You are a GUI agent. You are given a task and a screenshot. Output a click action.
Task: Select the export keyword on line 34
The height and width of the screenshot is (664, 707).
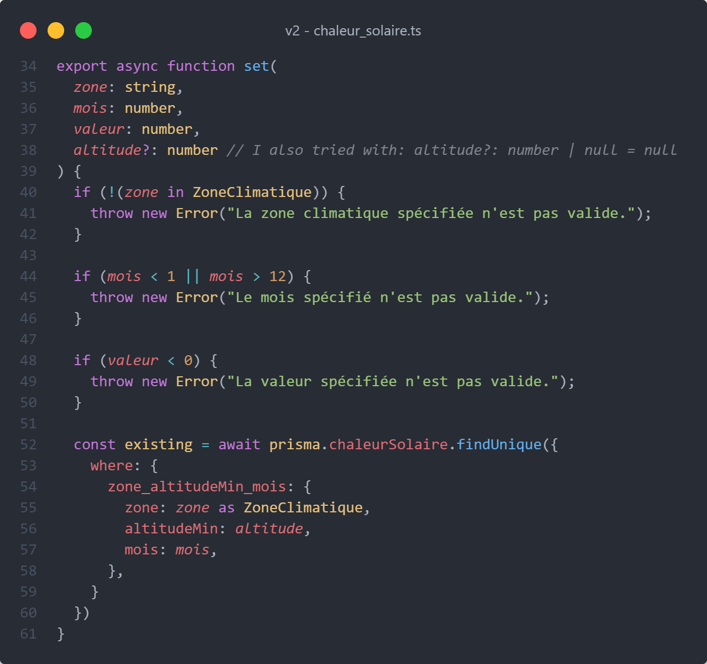coord(81,66)
